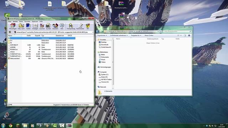Screen dimensions: 228x128
Task: Toggle the preview pane icon in Explorer
Action: click(185, 36)
